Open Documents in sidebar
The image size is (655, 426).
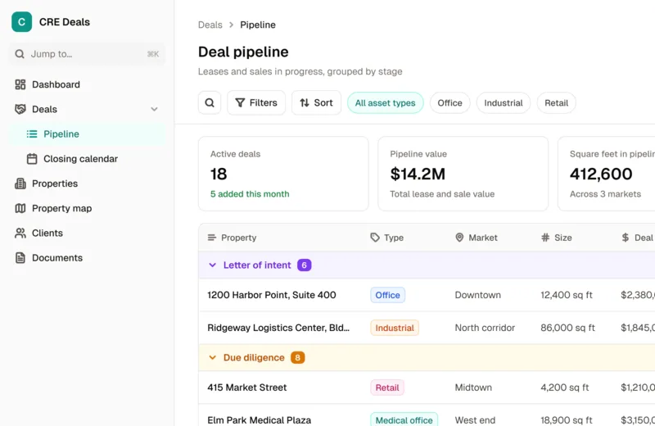point(87,257)
